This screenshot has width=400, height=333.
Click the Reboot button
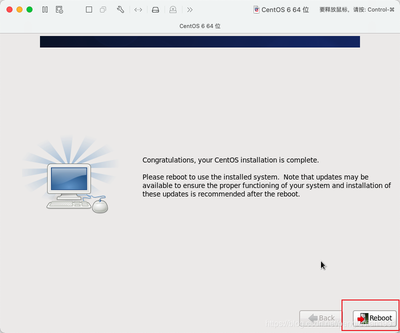(374, 317)
